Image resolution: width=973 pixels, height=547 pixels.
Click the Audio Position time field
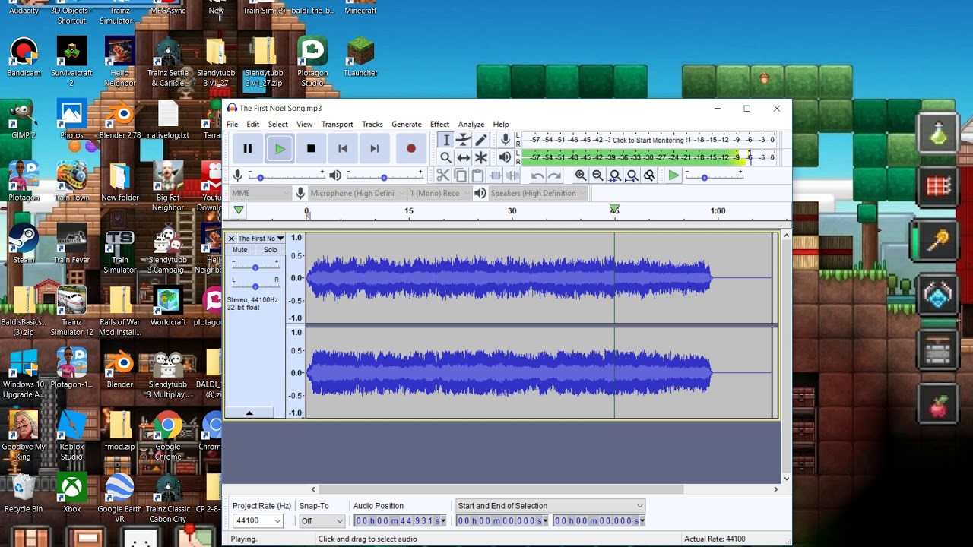click(401, 520)
